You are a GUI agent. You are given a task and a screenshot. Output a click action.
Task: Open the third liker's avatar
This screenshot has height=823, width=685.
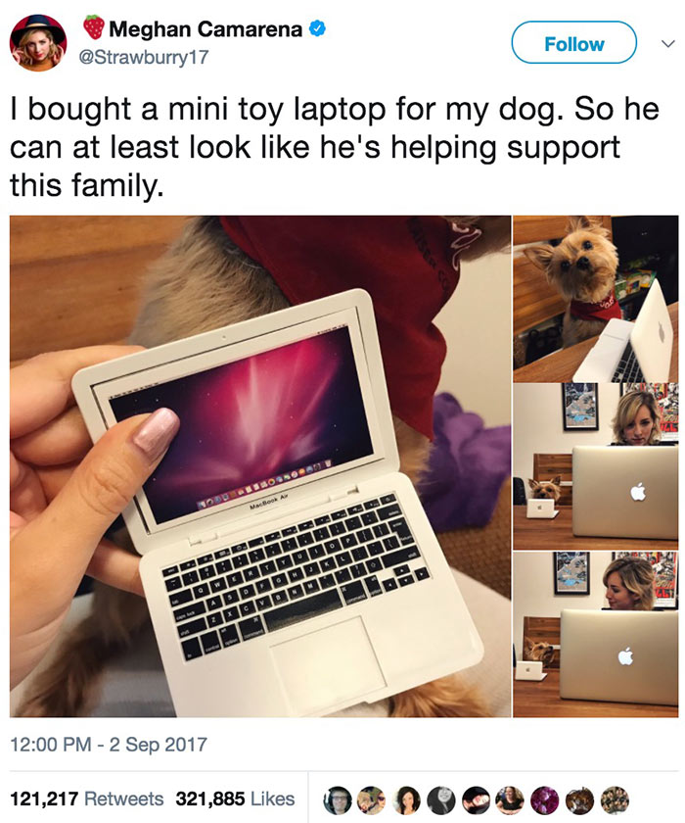click(406, 799)
